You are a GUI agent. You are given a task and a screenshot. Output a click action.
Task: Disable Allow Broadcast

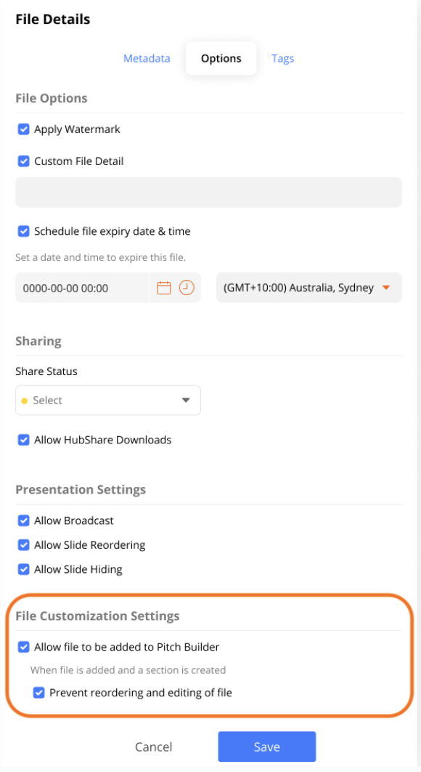click(23, 520)
